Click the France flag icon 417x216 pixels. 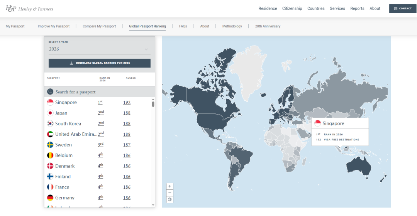click(50, 187)
